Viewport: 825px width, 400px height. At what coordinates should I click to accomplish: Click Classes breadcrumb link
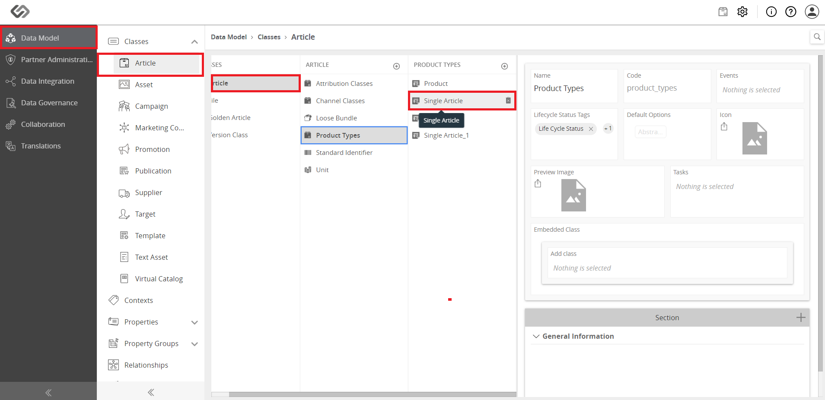click(x=269, y=37)
